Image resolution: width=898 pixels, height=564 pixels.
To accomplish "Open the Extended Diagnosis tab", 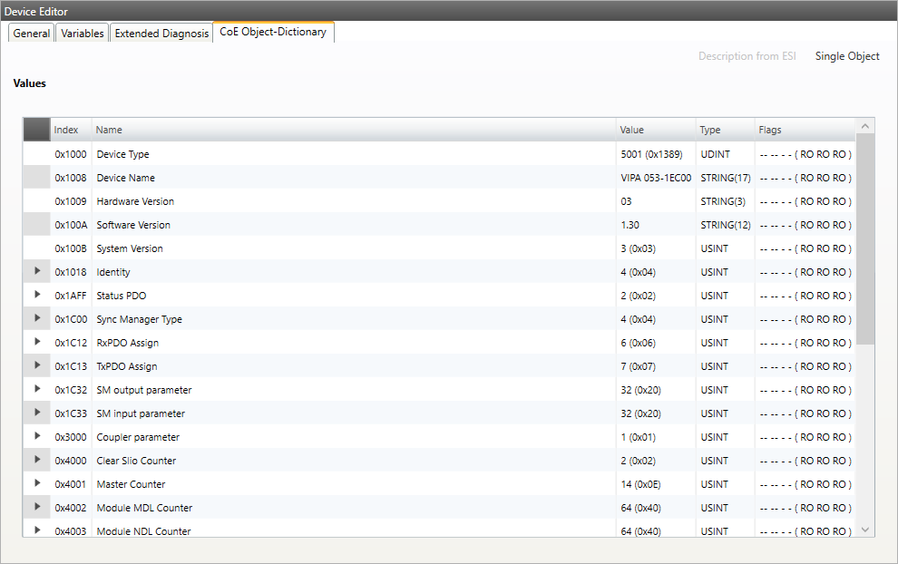I will [161, 34].
